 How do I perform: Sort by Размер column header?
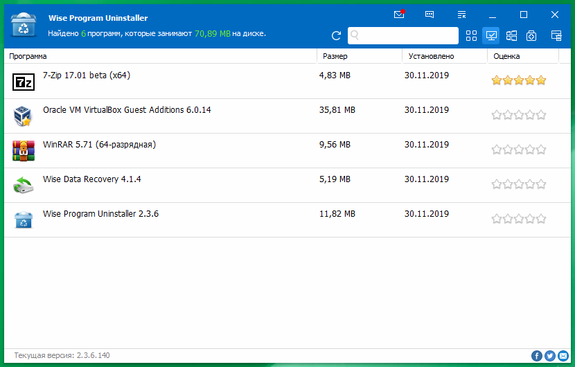pyautogui.click(x=360, y=56)
